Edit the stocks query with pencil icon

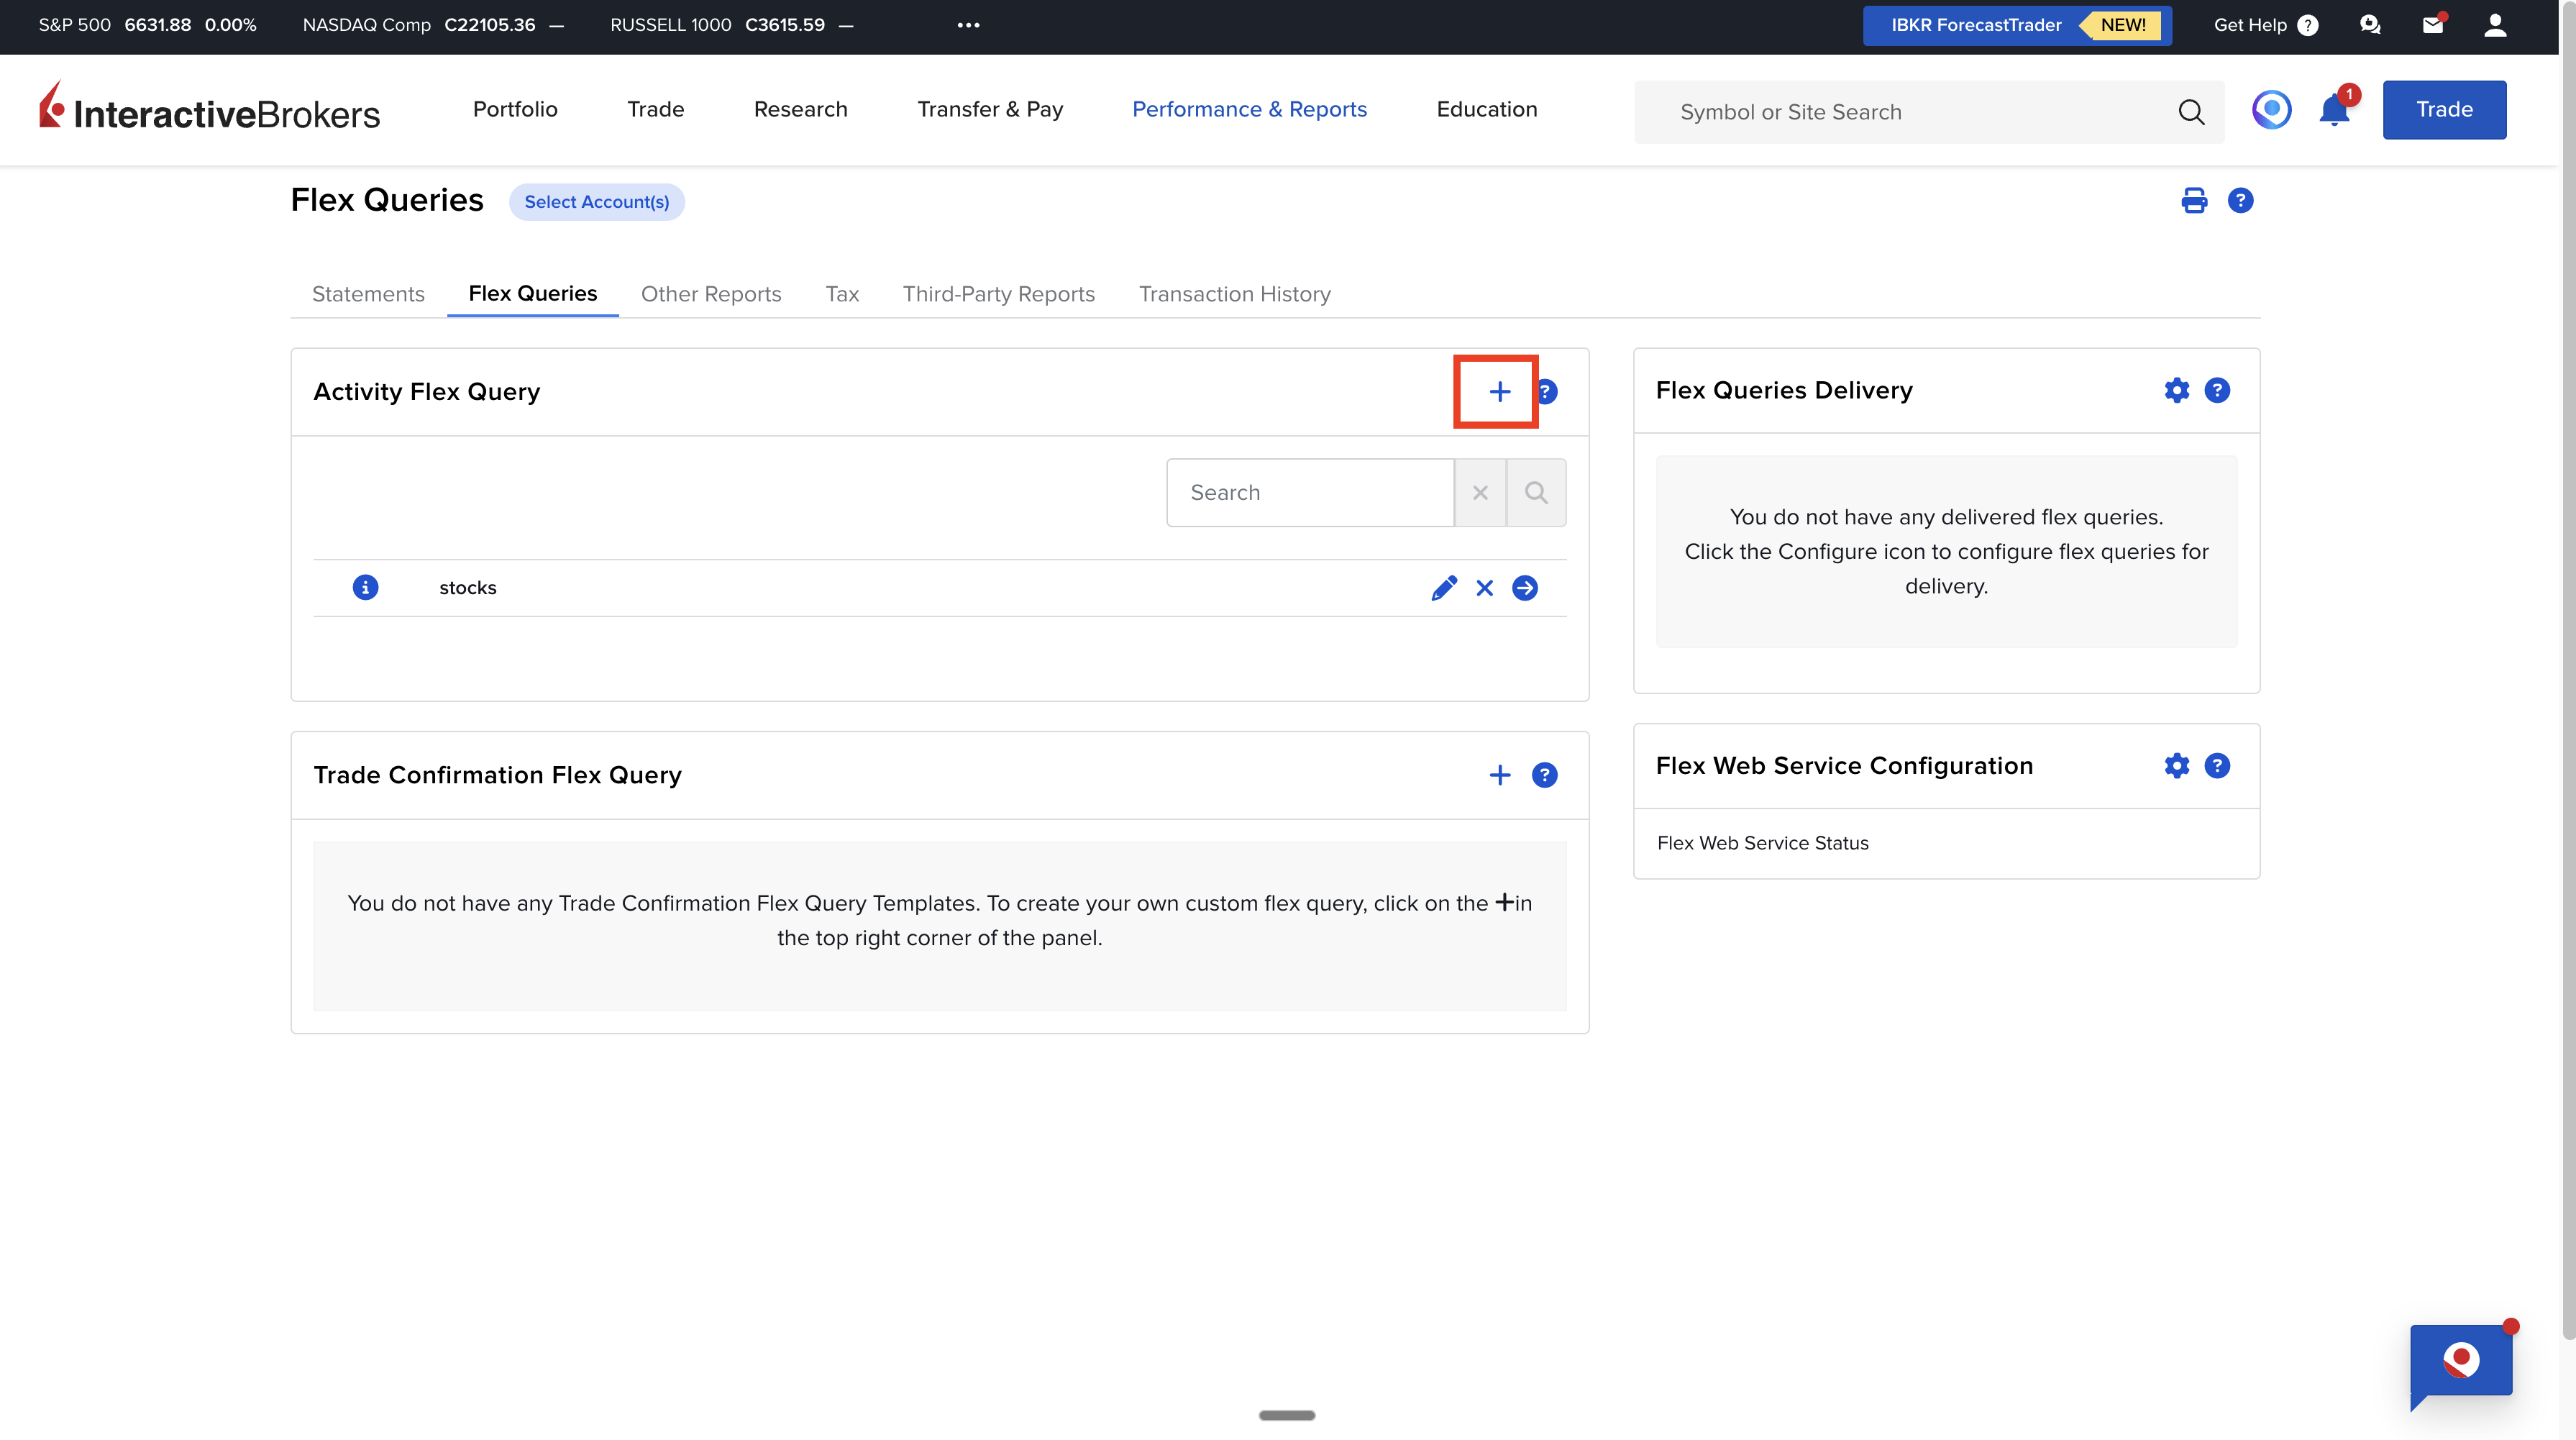1443,588
